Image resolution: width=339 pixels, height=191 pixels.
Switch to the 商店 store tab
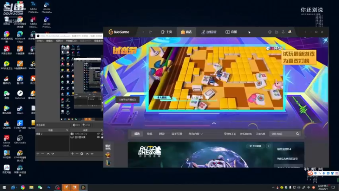186,32
